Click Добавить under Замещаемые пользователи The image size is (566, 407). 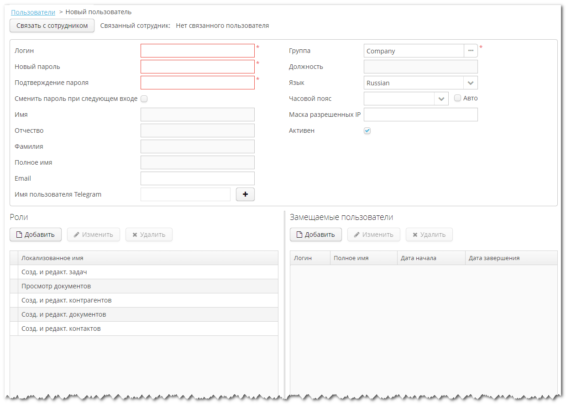315,235
